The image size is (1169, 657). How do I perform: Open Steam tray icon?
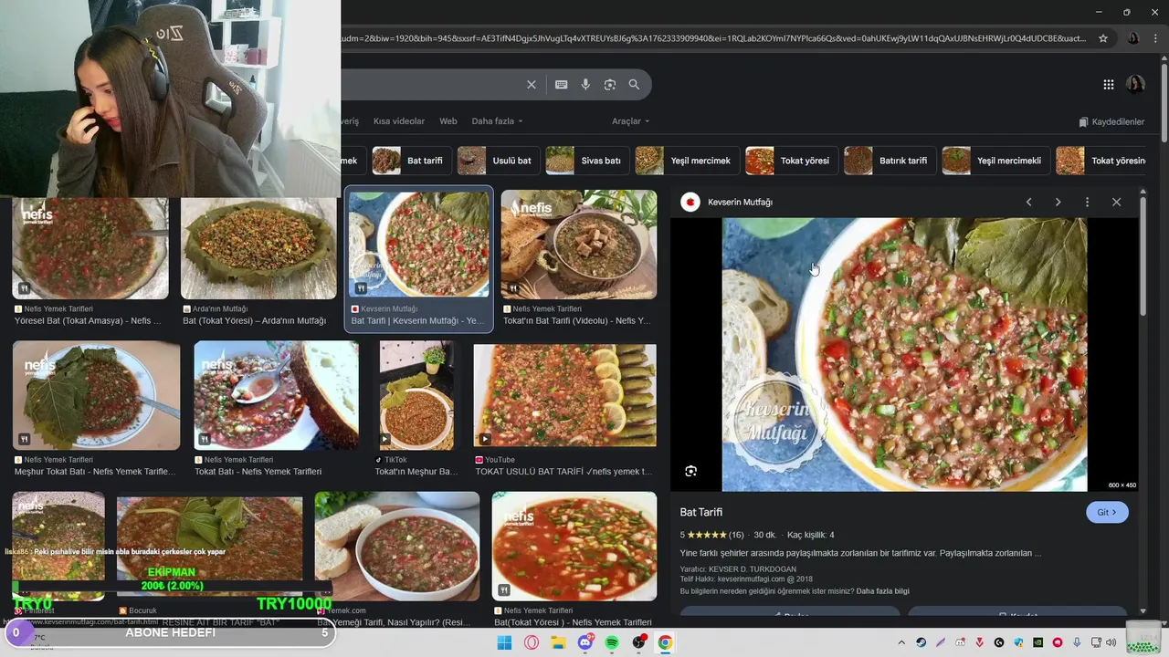click(x=921, y=642)
